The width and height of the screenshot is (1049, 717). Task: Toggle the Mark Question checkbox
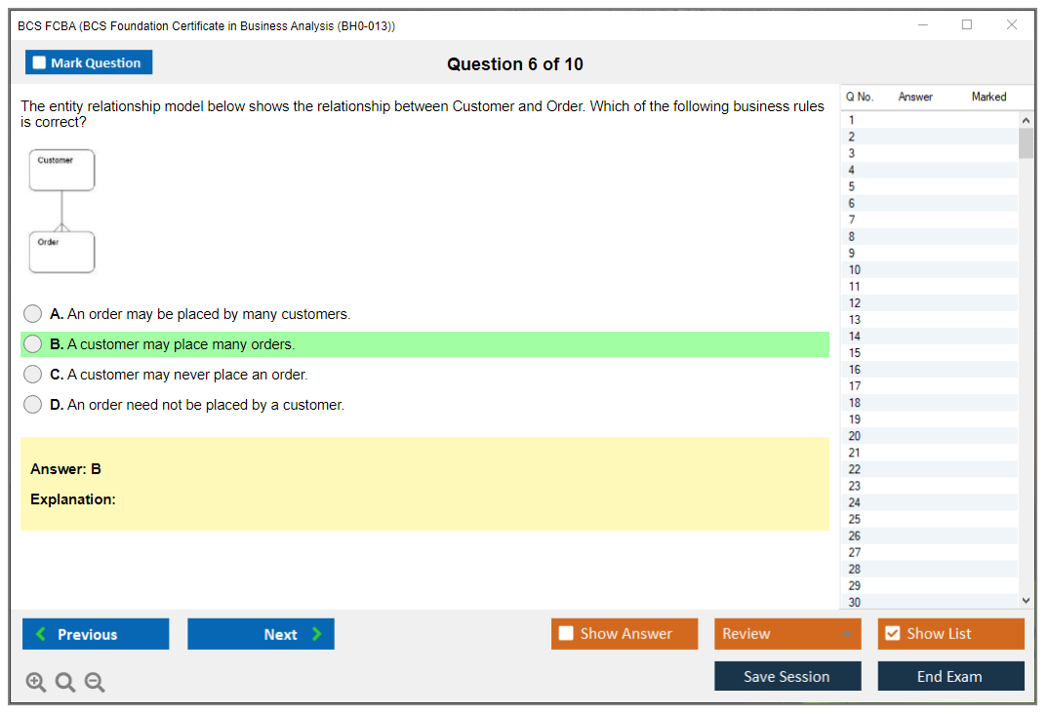tap(40, 62)
